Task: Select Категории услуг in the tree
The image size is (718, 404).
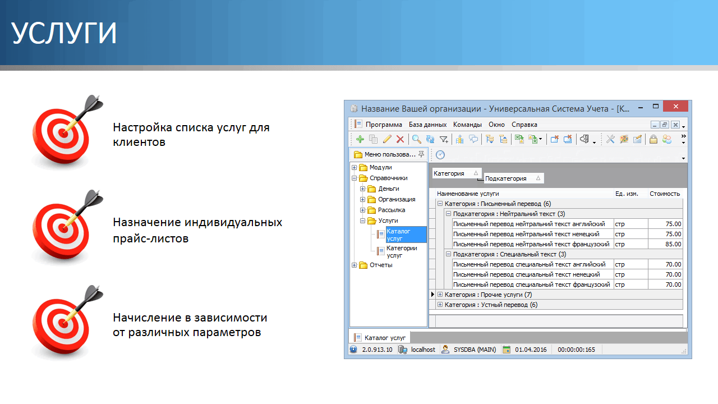Action: coord(402,251)
